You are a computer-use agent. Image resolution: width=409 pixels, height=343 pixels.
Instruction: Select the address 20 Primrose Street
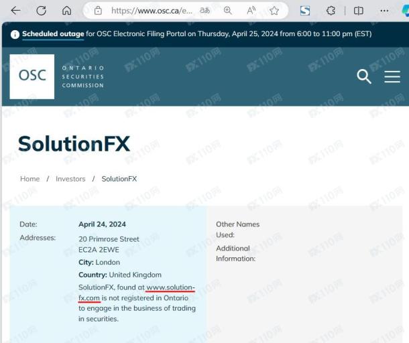109,239
